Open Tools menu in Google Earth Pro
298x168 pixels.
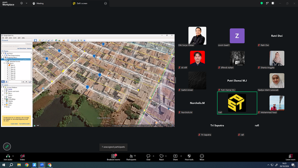click(15, 38)
